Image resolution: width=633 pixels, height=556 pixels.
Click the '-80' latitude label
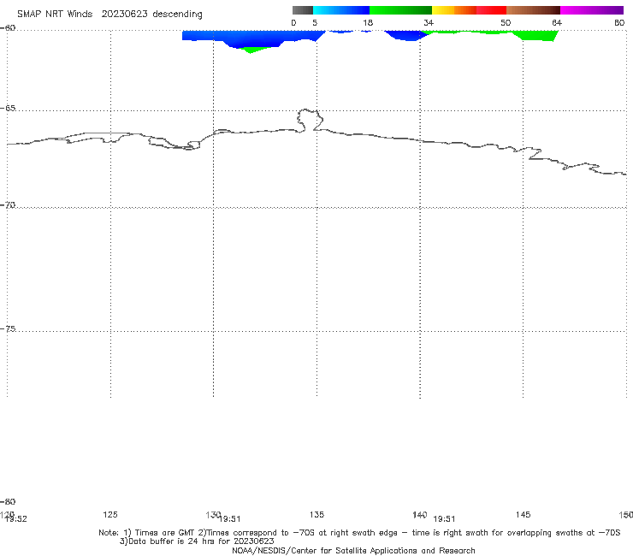(8, 501)
